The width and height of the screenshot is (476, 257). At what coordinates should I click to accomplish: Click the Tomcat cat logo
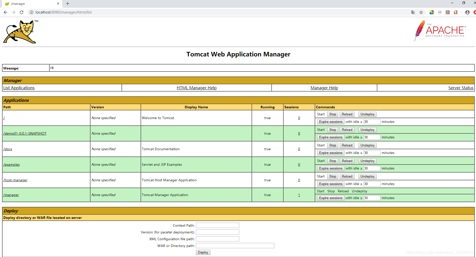(20, 32)
